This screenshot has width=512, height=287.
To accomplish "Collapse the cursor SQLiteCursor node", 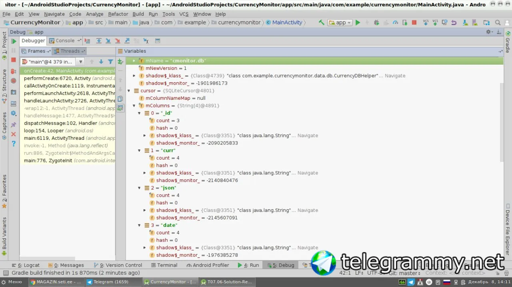I will coord(128,91).
